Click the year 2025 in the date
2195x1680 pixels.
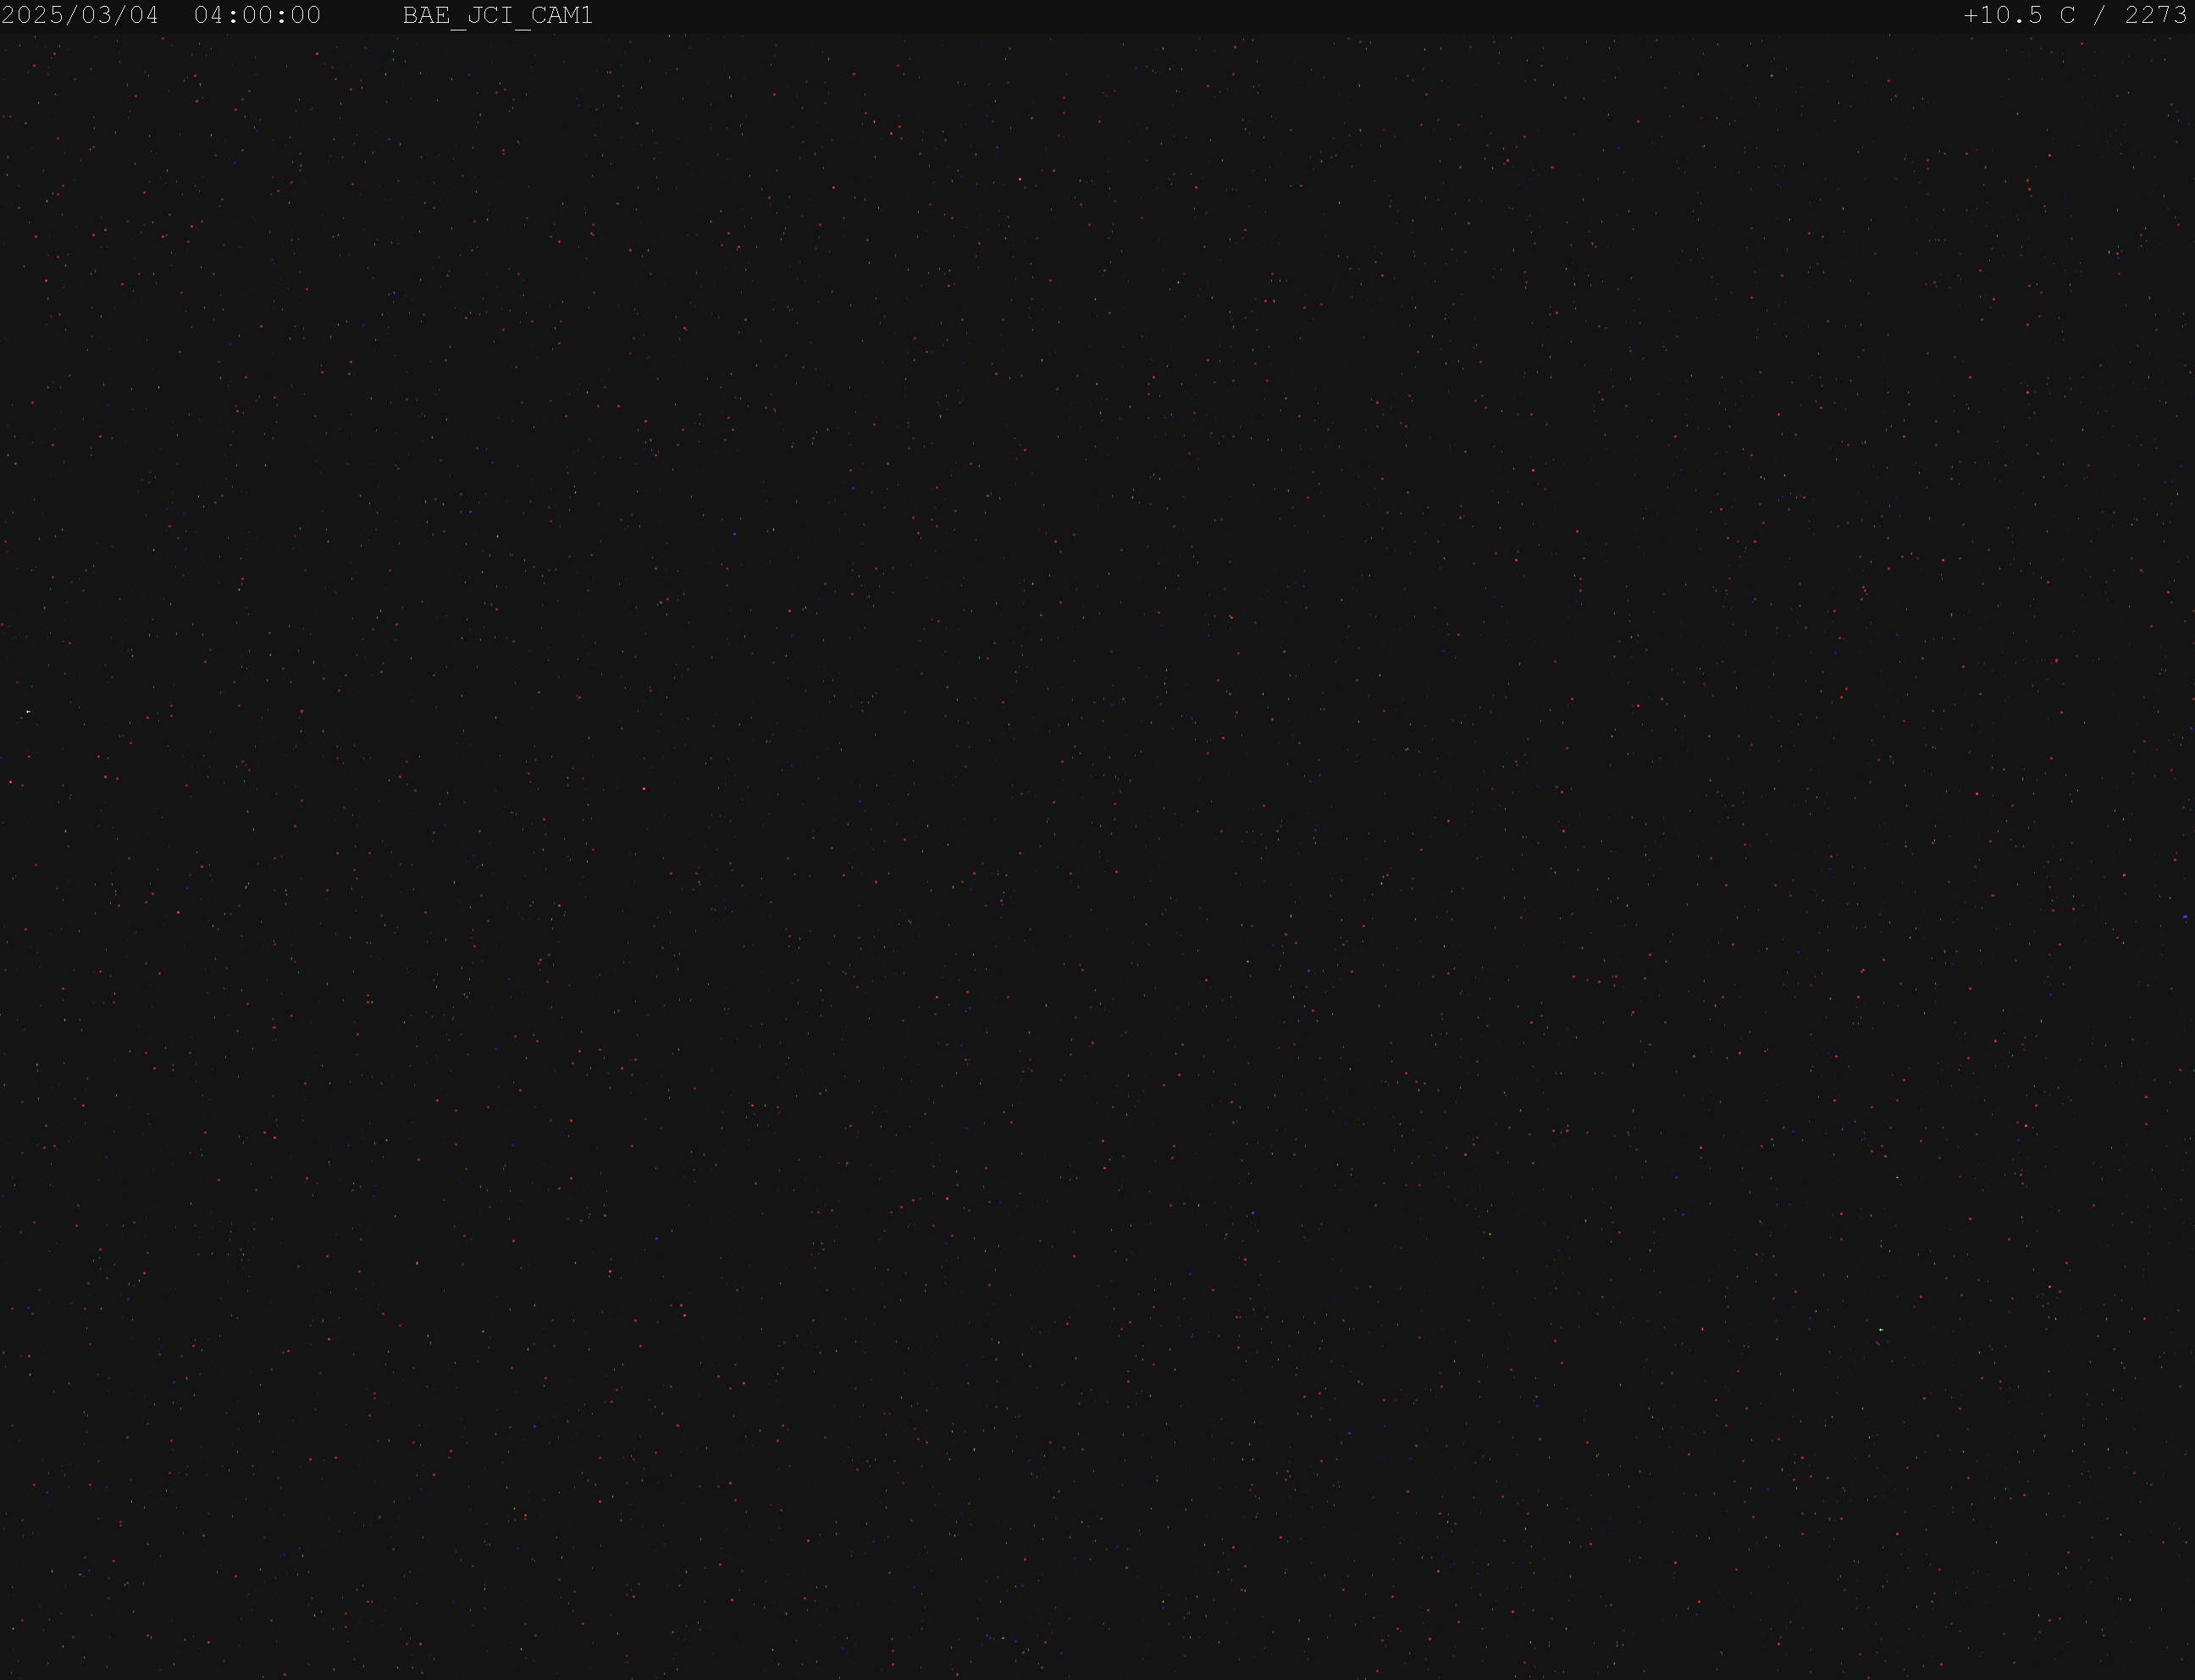[33, 16]
